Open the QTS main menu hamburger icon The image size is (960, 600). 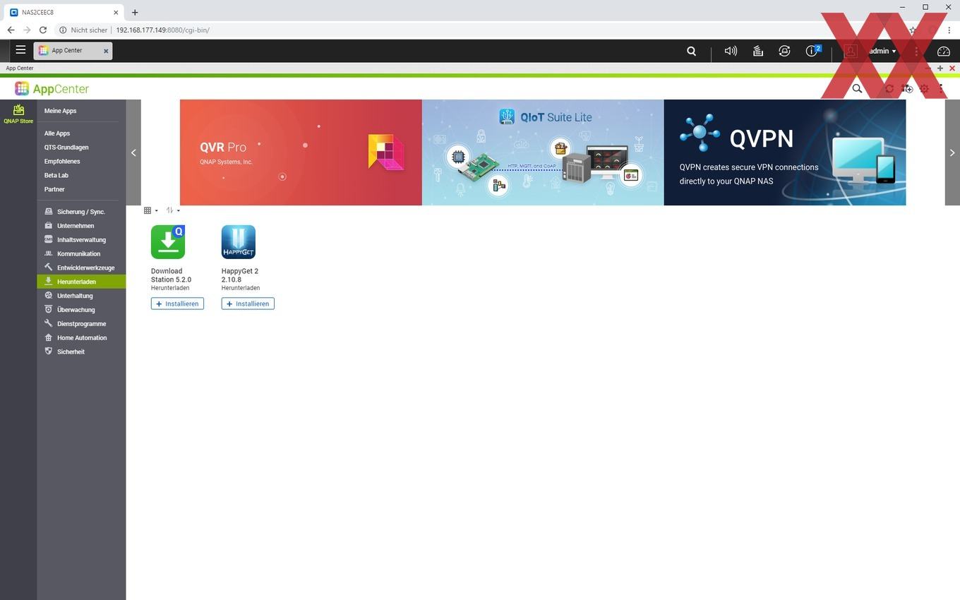(20, 50)
